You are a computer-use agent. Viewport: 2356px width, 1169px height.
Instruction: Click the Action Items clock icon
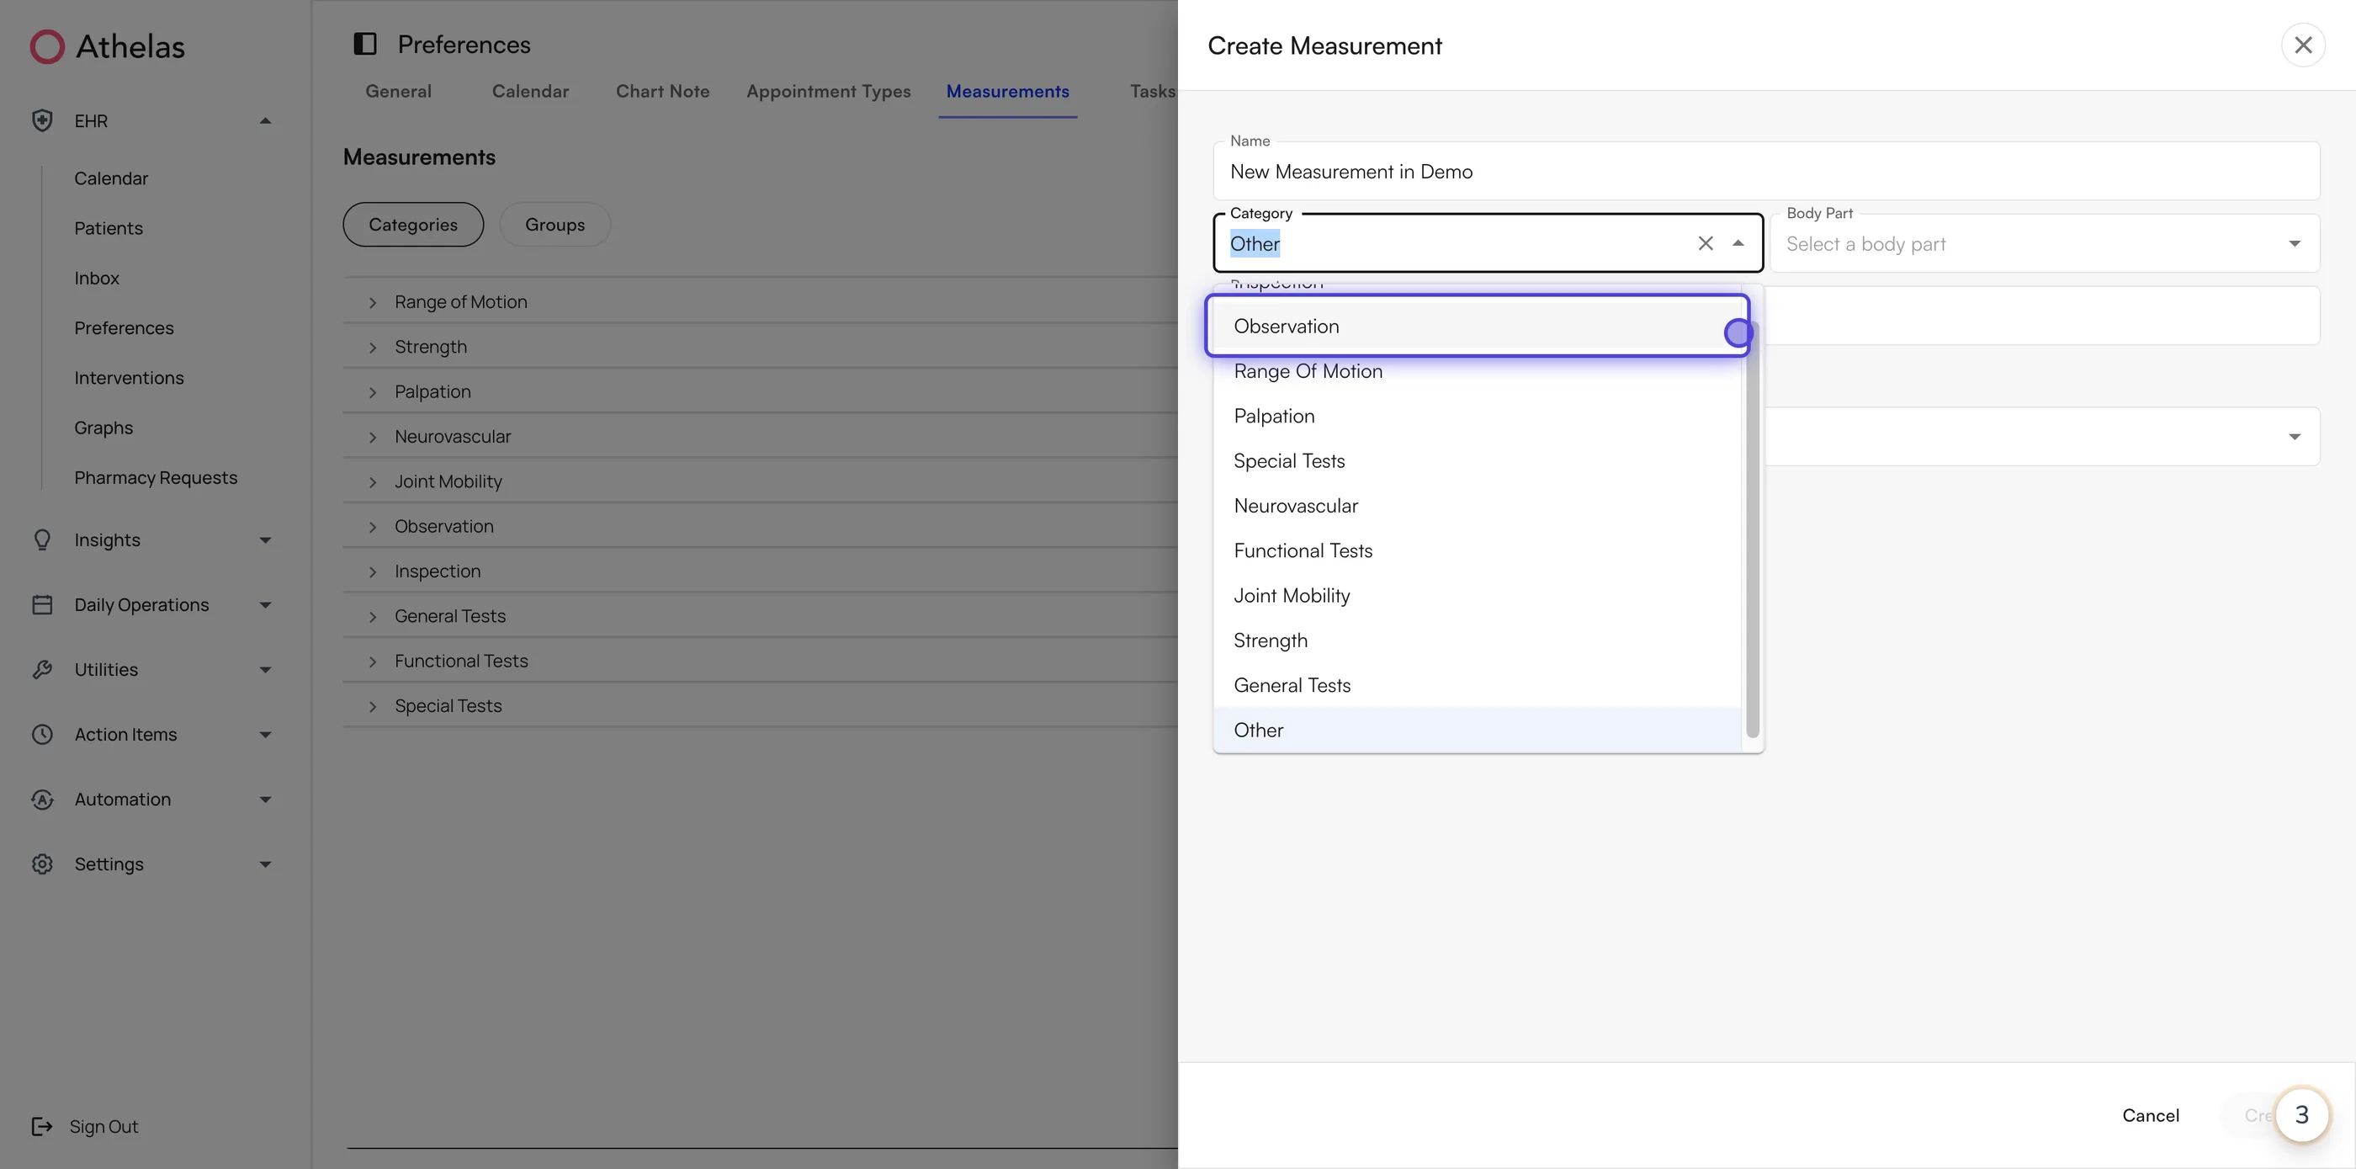tap(42, 735)
